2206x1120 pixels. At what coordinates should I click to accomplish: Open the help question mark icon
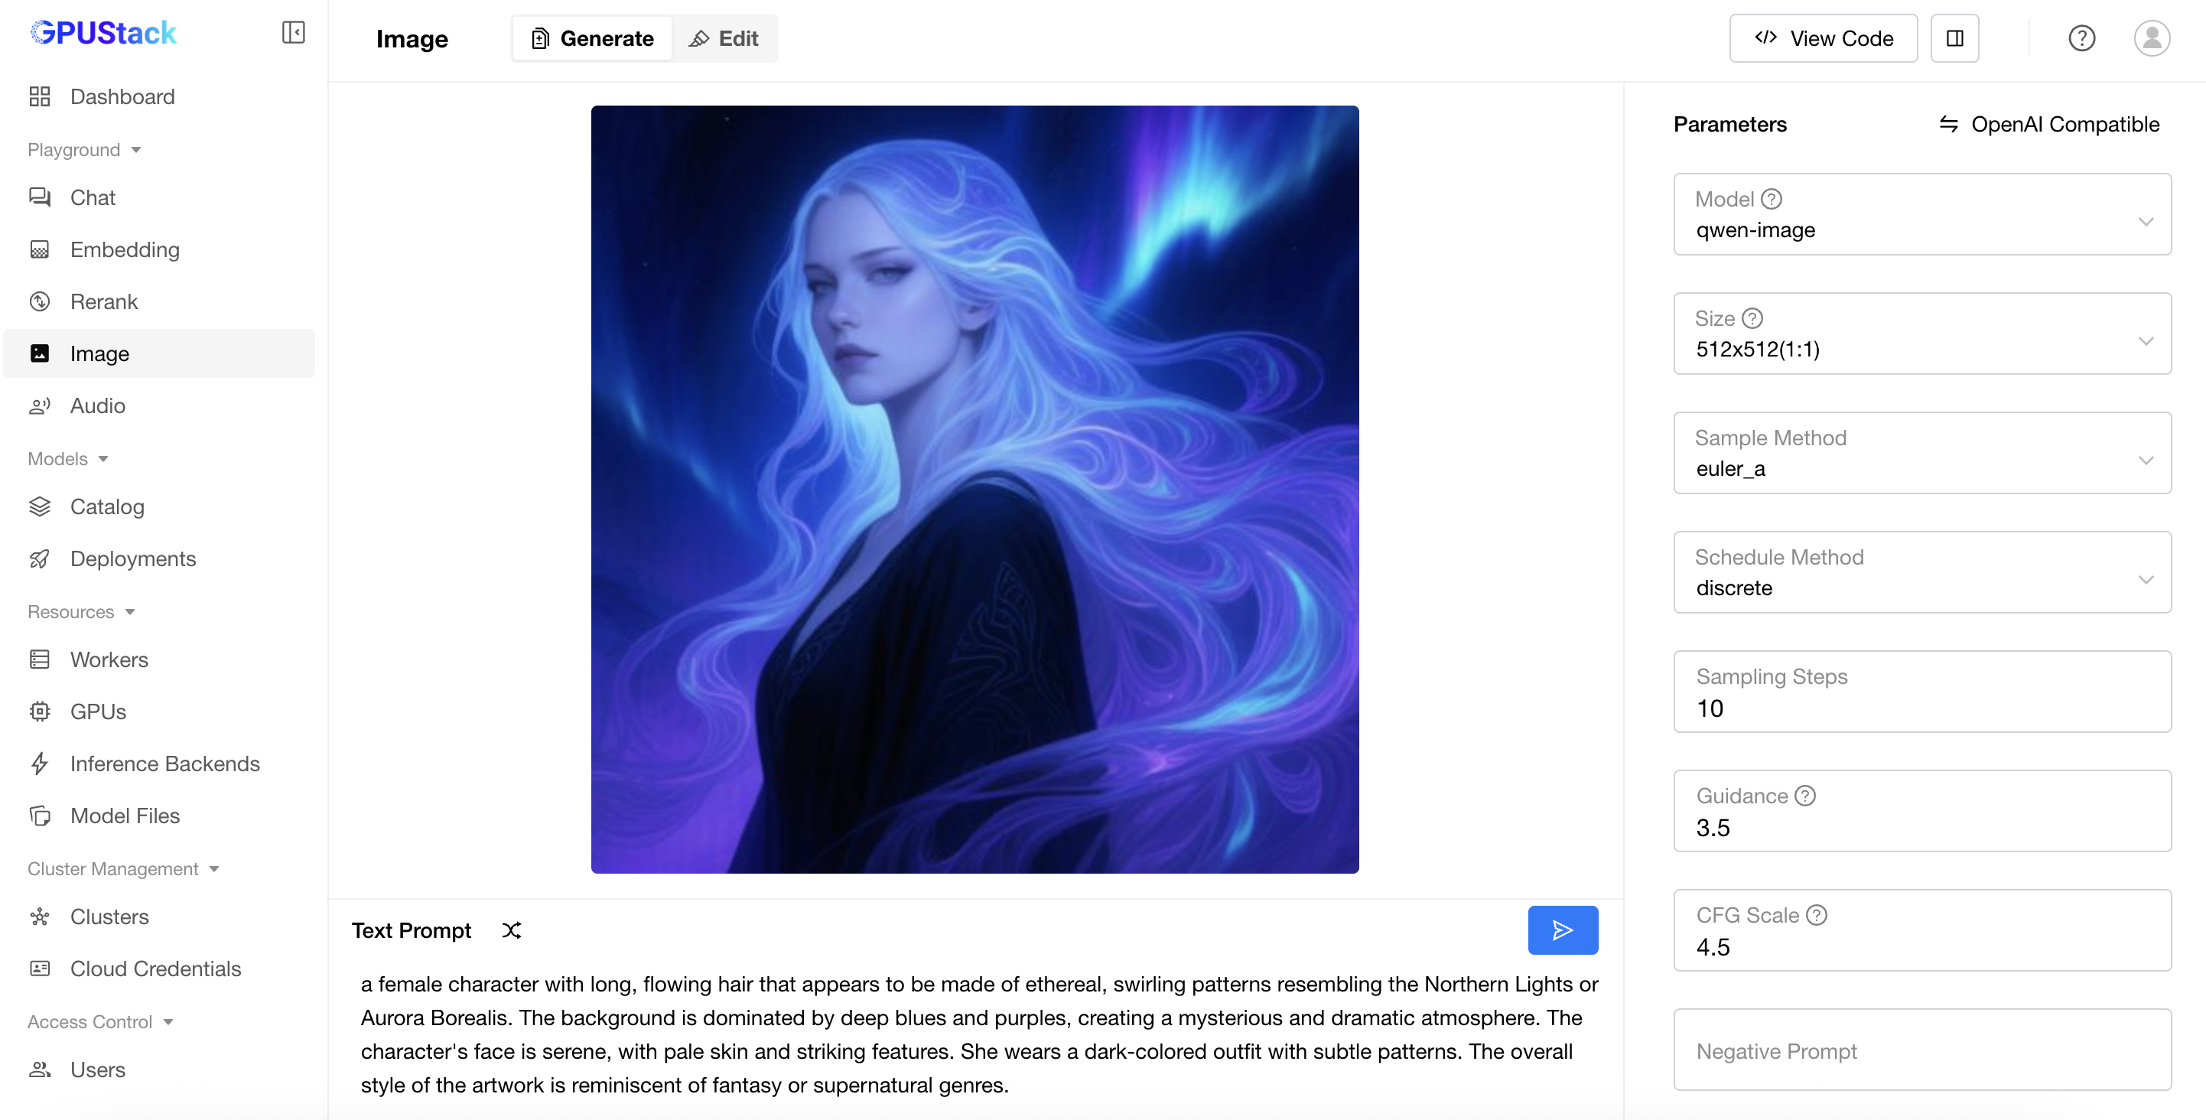[2081, 38]
